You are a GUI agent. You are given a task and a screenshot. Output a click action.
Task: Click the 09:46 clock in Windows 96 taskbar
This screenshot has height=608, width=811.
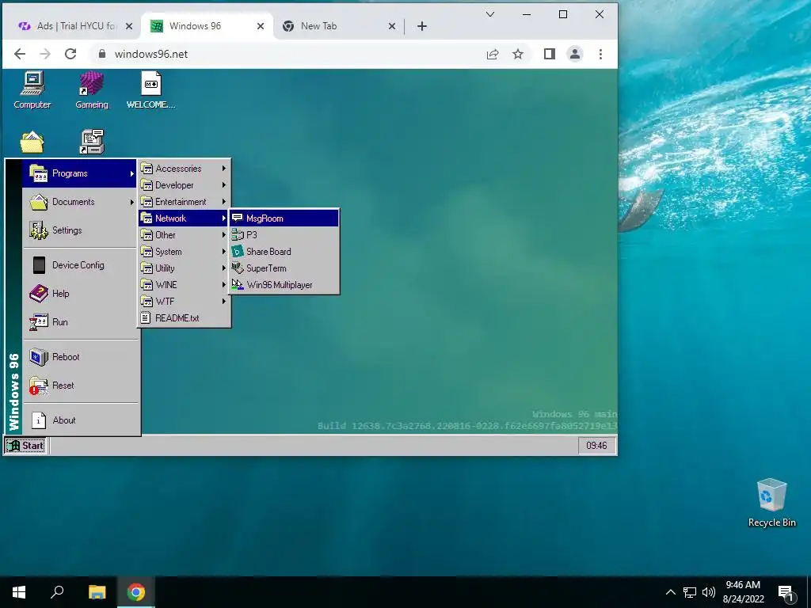tap(596, 446)
